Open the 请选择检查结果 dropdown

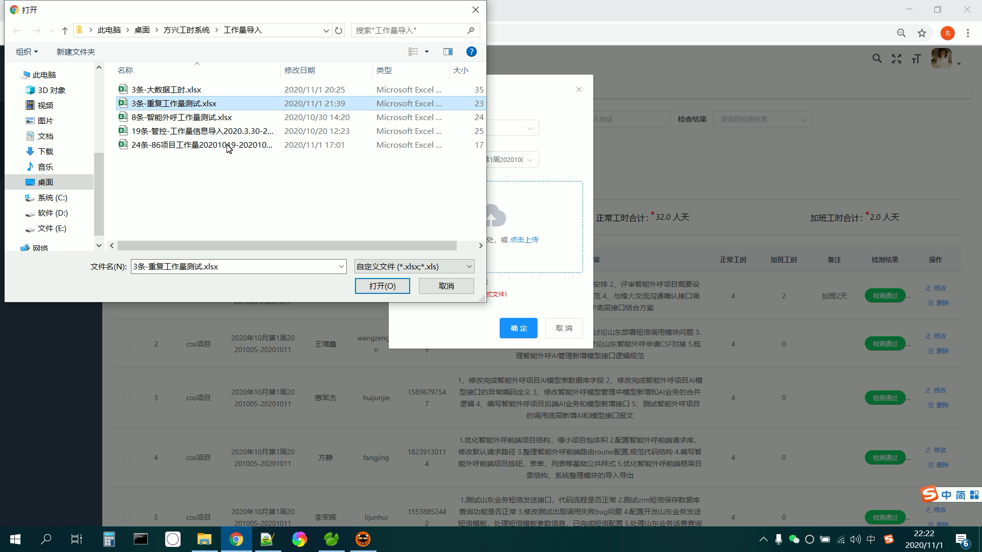coord(762,119)
